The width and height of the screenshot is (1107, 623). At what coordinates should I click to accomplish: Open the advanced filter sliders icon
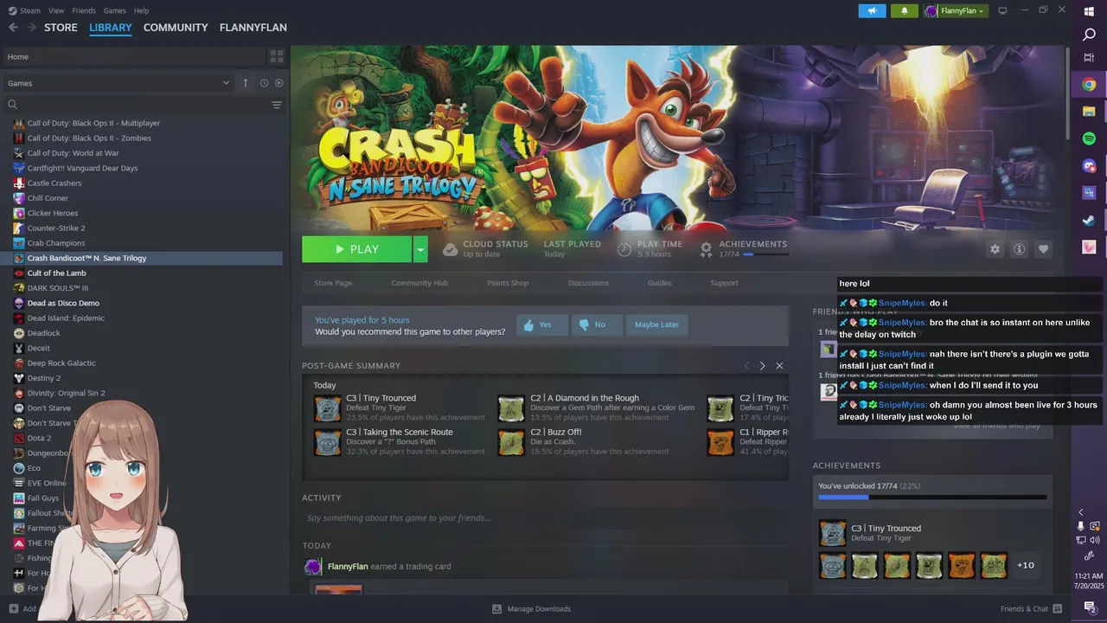277,105
